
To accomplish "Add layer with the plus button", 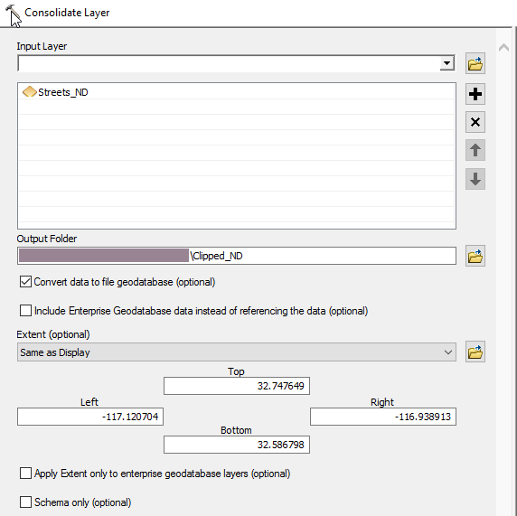I will [475, 94].
